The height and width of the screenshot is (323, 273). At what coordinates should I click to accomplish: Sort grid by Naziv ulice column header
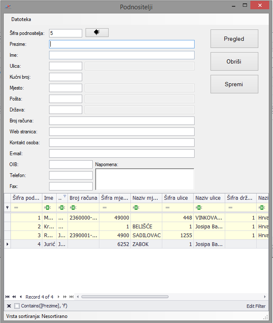pos(208,198)
